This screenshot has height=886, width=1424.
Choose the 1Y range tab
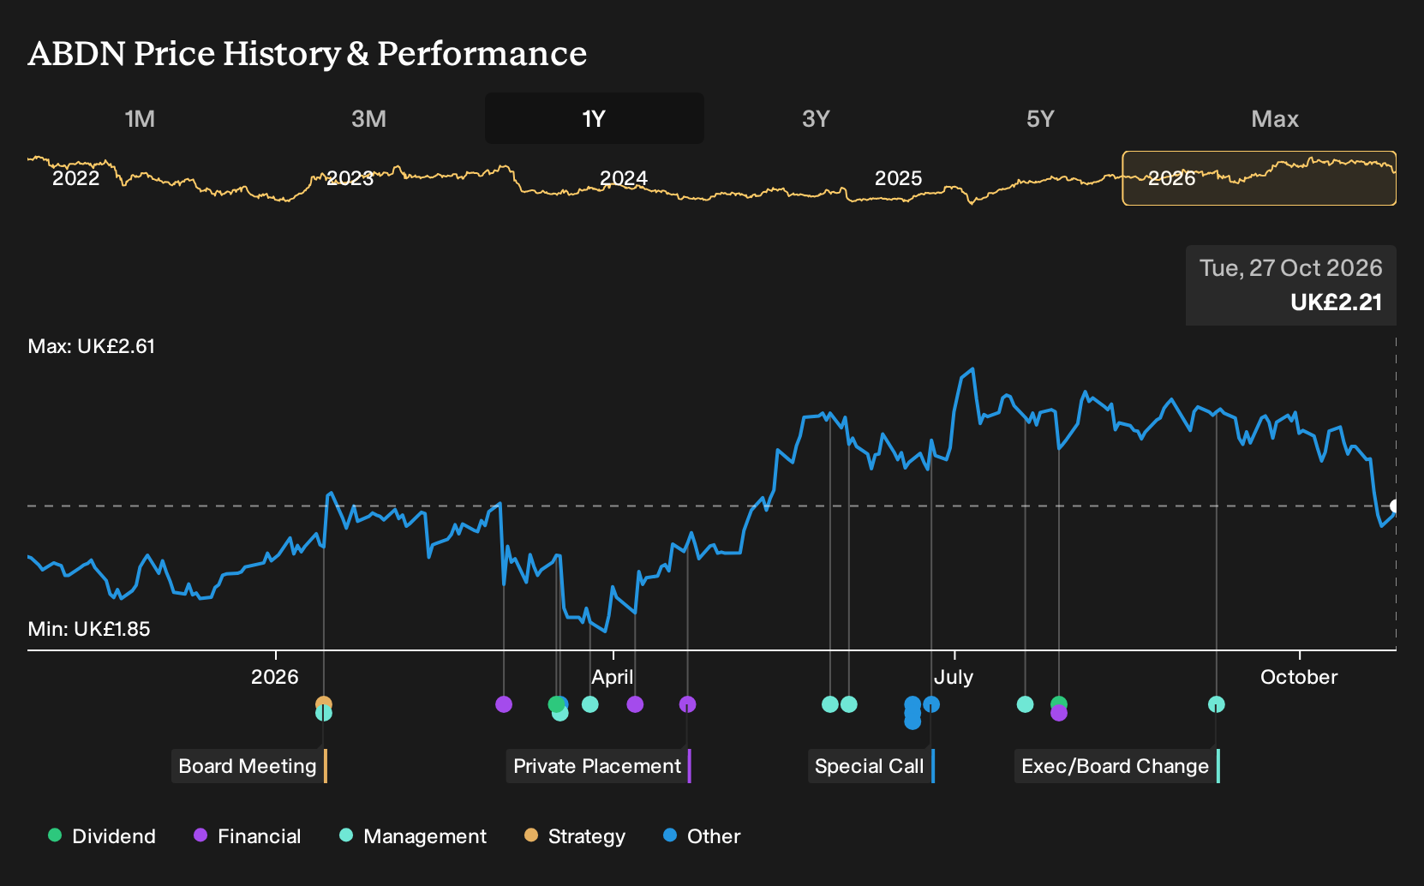(595, 118)
